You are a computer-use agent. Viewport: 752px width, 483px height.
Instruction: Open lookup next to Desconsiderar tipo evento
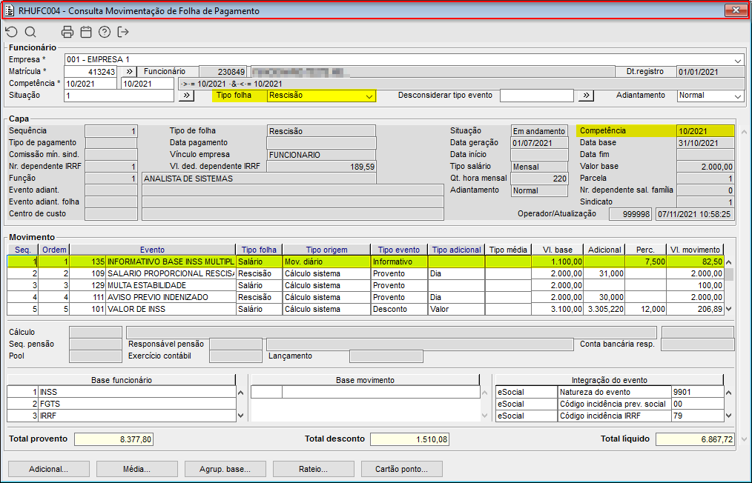pyautogui.click(x=586, y=96)
